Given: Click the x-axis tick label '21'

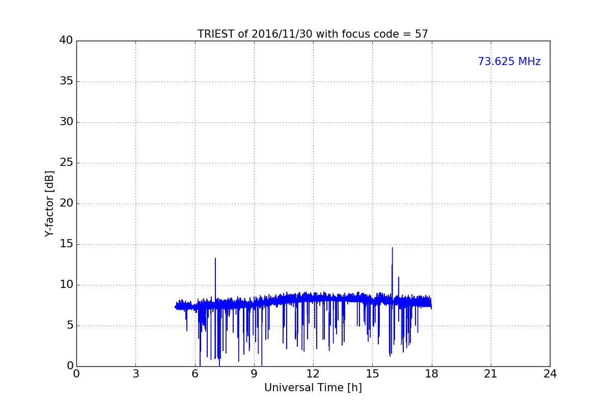Looking at the screenshot, I should click(491, 374).
